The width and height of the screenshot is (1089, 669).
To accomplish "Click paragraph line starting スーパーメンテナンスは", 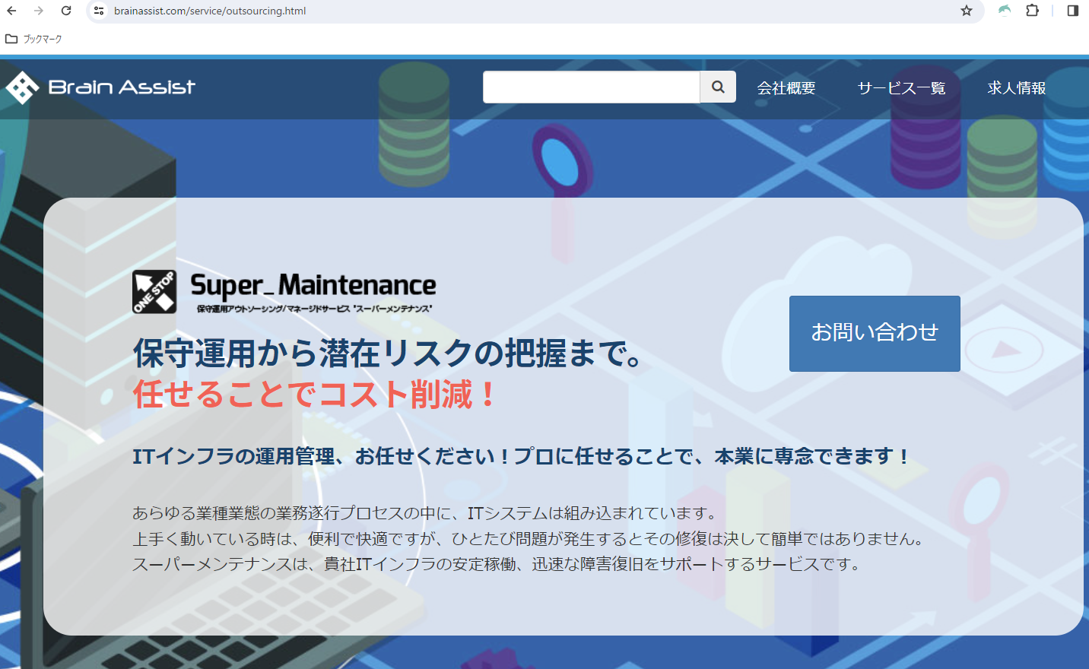I will [498, 564].
